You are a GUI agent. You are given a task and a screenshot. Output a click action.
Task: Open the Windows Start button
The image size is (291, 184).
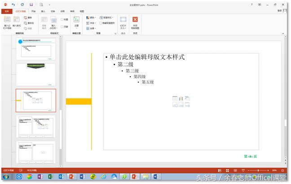6,177
